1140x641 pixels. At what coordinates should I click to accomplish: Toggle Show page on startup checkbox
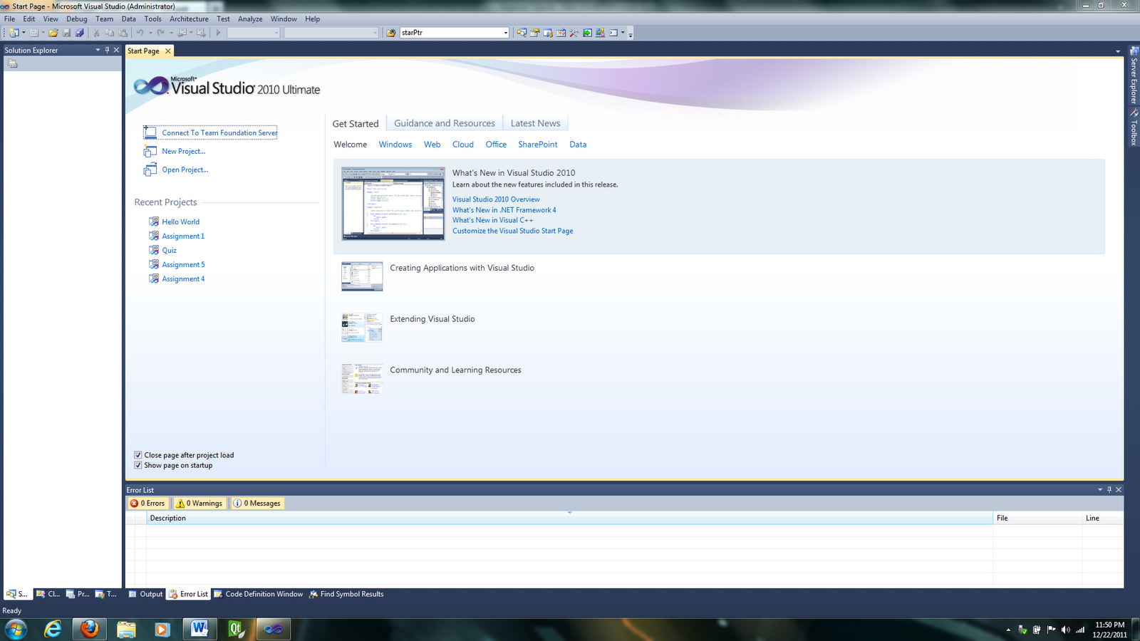138,465
